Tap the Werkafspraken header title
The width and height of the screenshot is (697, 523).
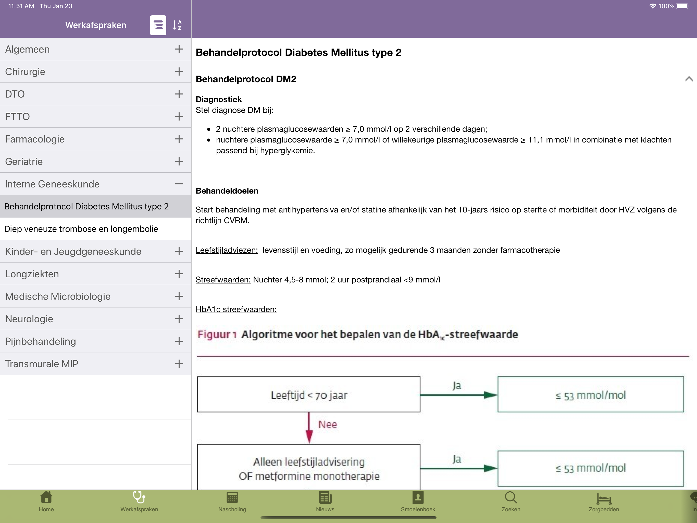[x=96, y=25]
